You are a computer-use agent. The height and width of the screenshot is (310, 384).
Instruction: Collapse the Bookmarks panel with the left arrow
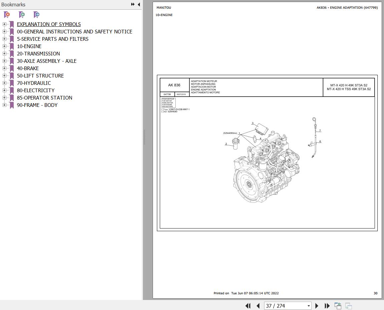(139, 4)
